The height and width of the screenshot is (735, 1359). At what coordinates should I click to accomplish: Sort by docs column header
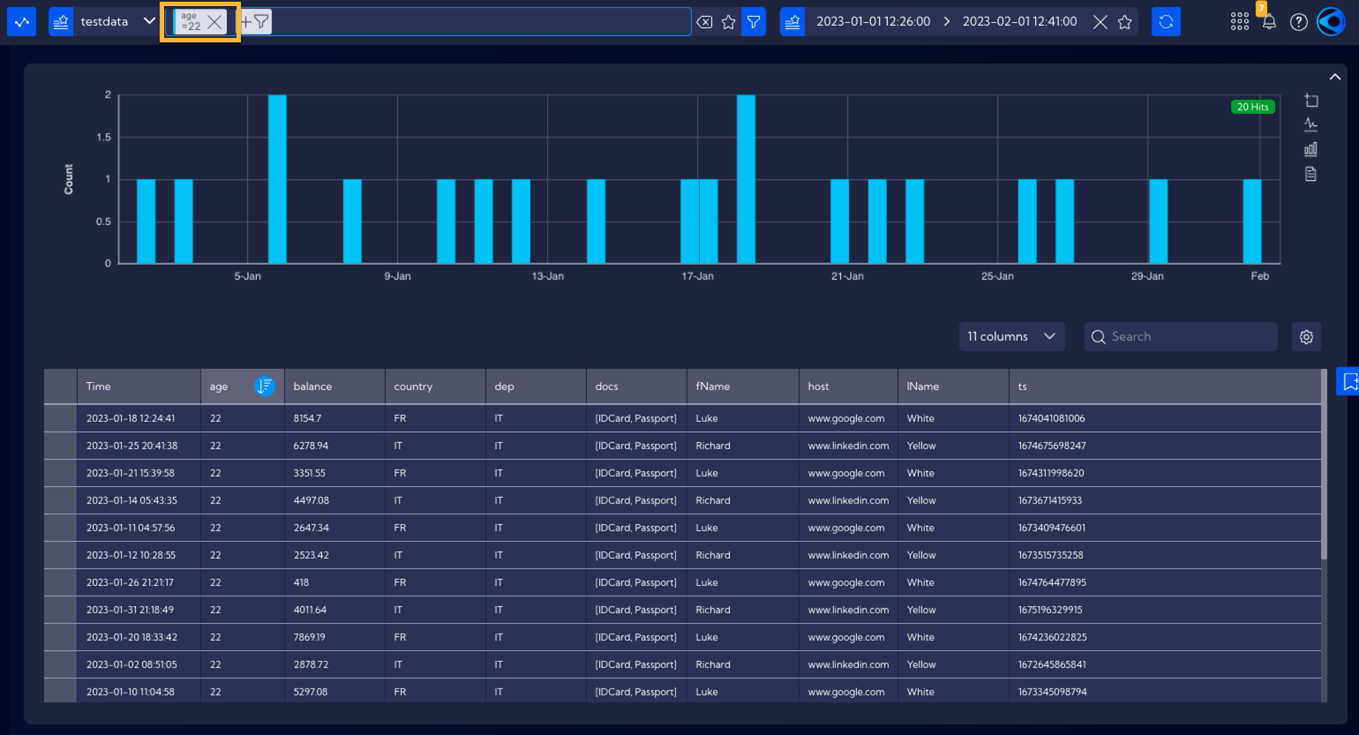pos(636,386)
